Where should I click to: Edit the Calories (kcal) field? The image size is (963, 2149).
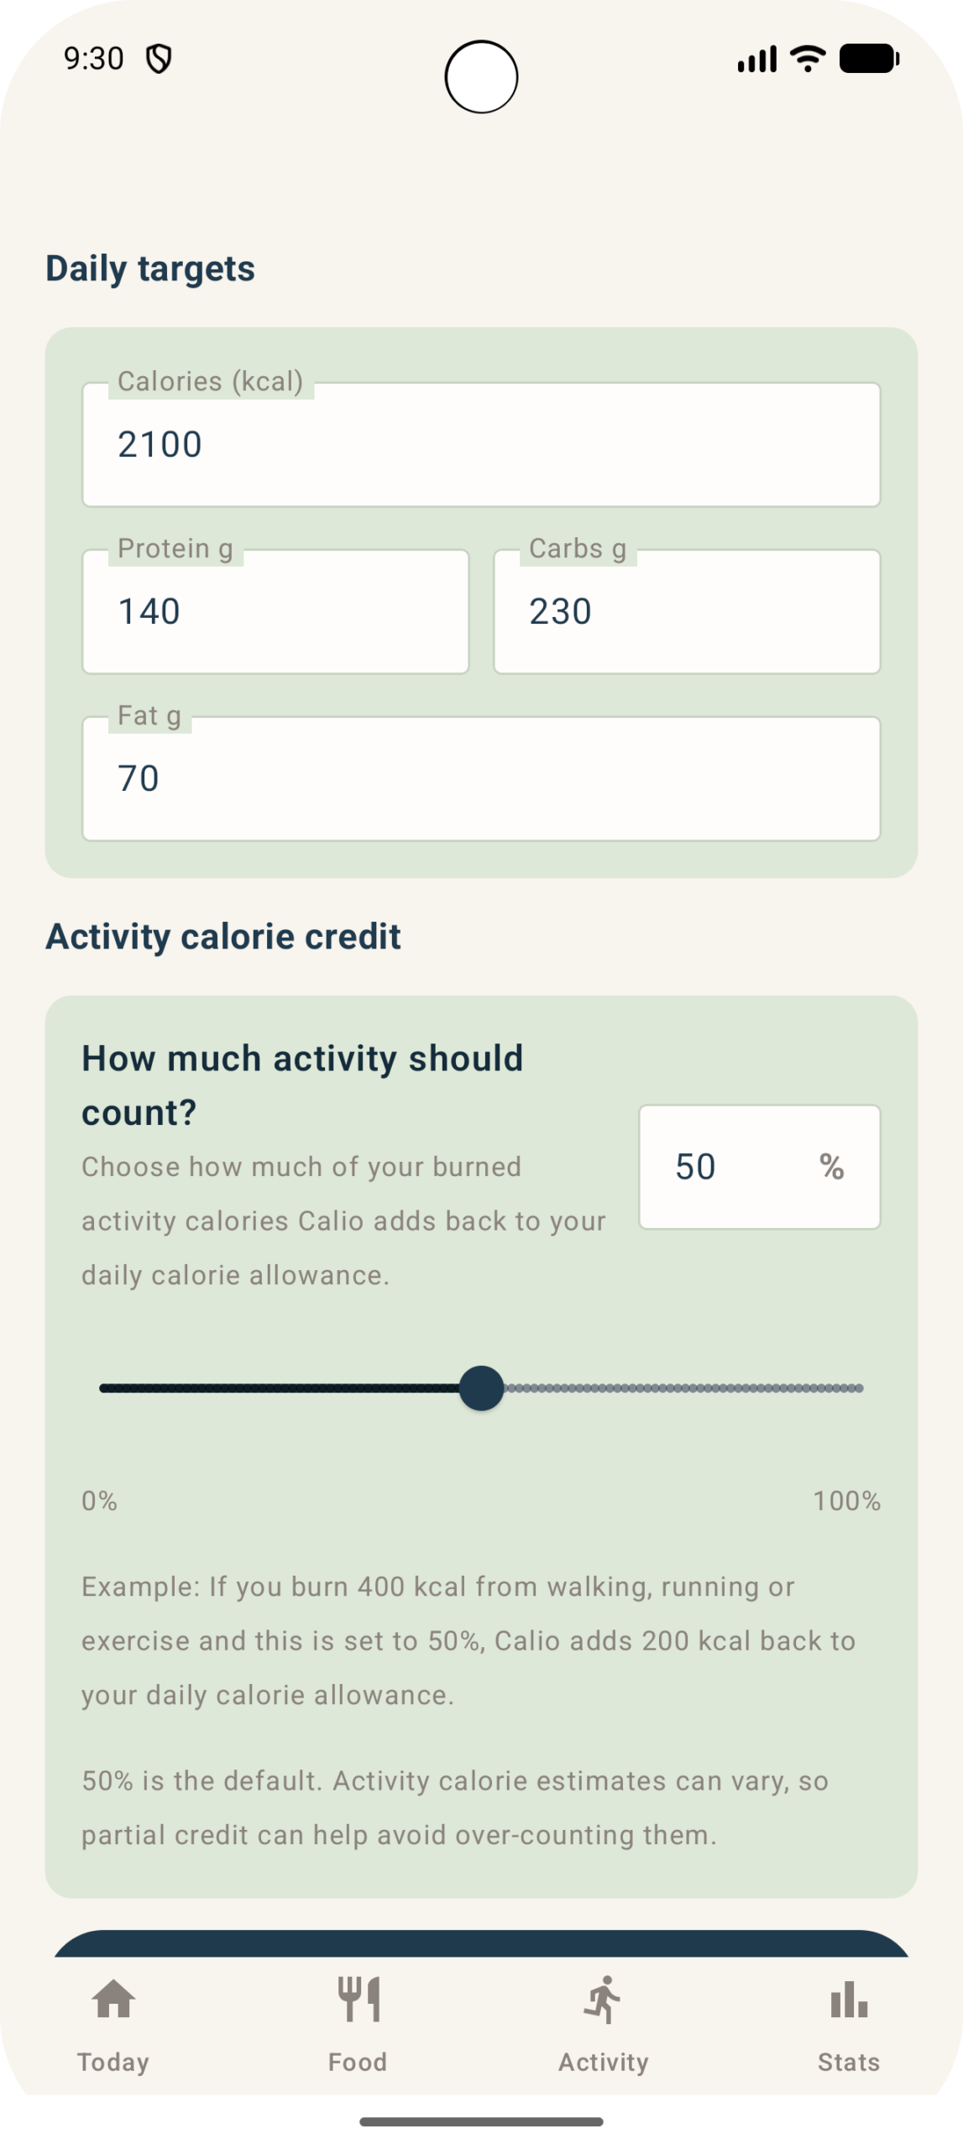click(x=481, y=445)
